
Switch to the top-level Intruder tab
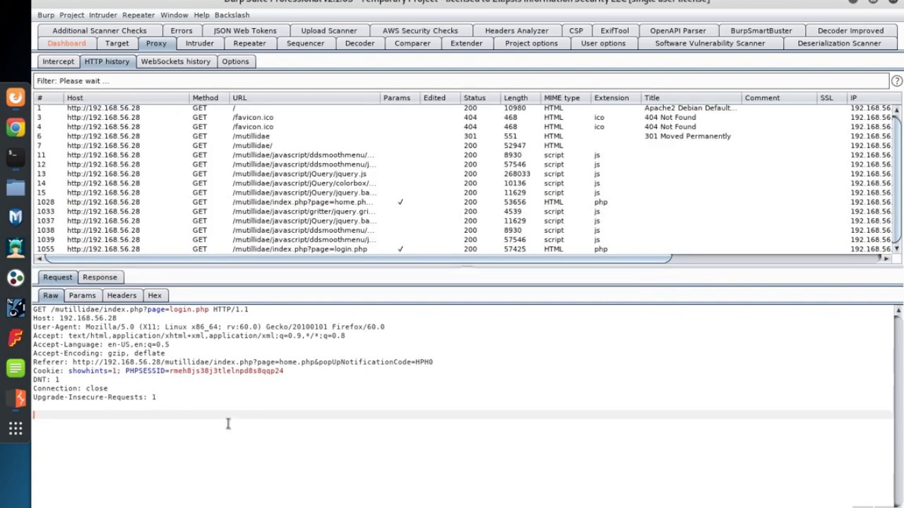tap(200, 44)
